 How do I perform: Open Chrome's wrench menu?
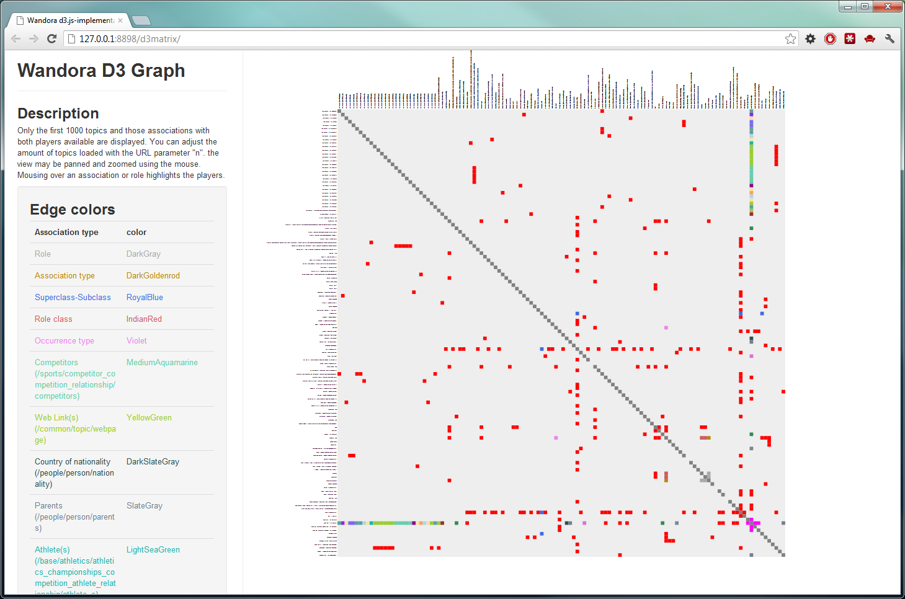889,39
